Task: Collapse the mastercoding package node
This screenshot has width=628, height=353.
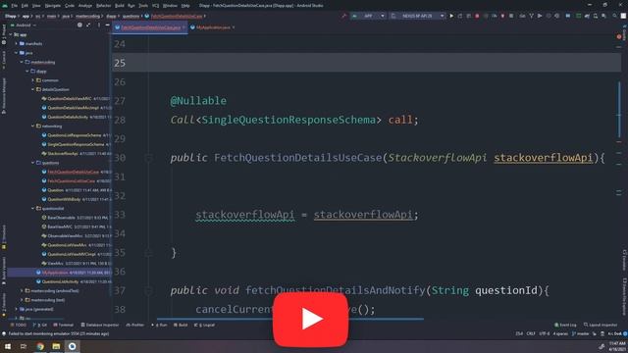Action: pyautogui.click(x=22, y=62)
